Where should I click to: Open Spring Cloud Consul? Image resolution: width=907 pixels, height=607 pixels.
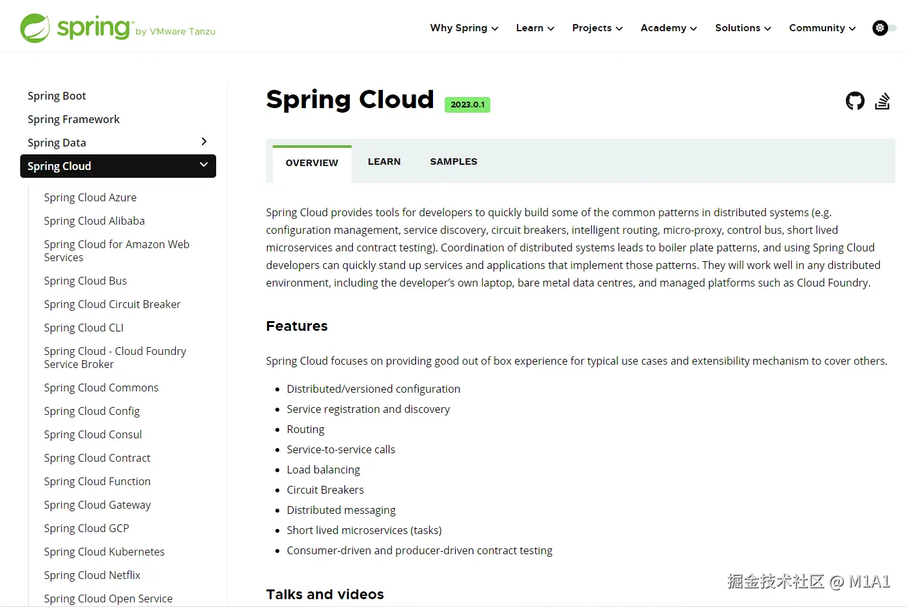click(x=92, y=434)
